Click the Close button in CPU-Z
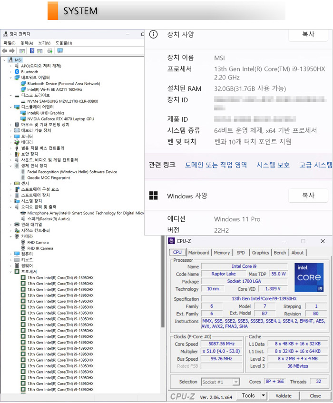 pos(315,395)
